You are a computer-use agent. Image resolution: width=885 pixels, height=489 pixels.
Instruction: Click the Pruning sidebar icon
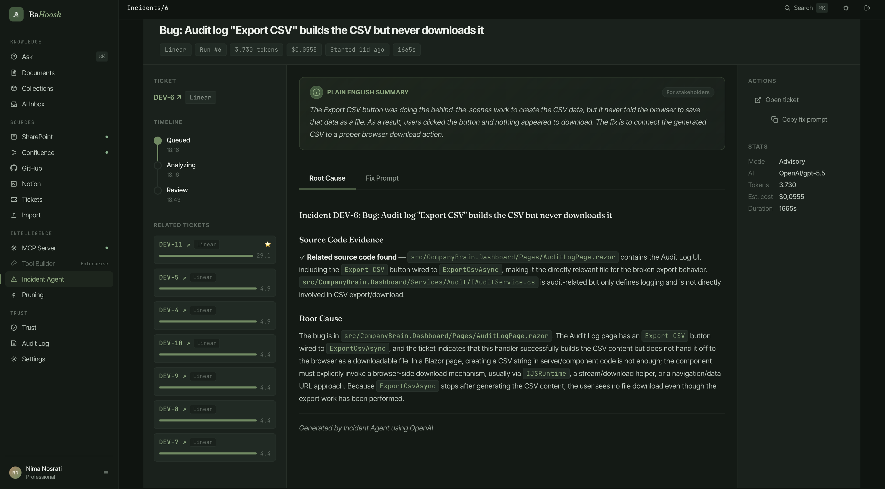(x=14, y=295)
